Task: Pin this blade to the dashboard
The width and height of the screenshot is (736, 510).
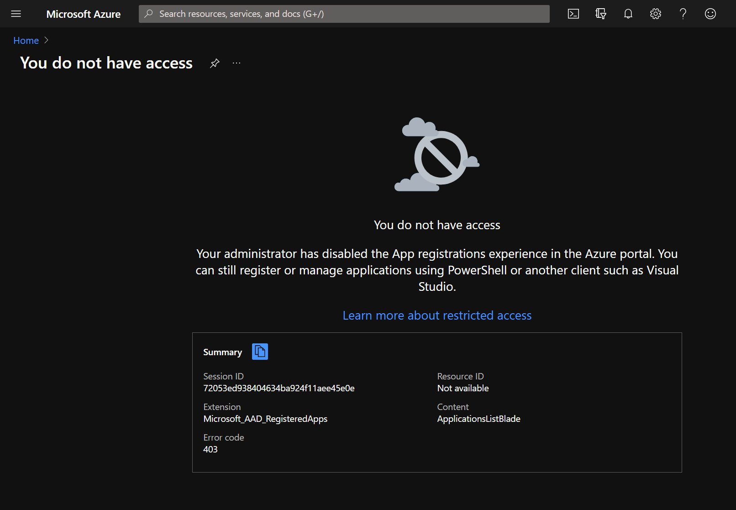Action: 215,63
